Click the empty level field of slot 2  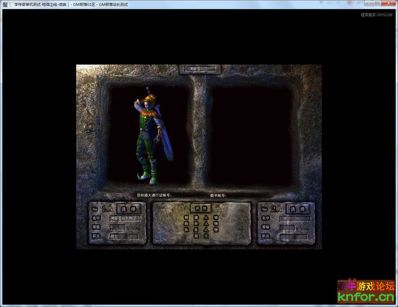[x=287, y=228]
